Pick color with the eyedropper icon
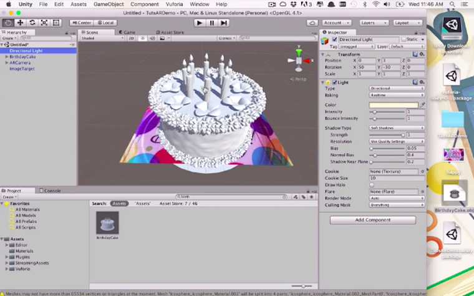This screenshot has width=474, height=296. [x=422, y=105]
